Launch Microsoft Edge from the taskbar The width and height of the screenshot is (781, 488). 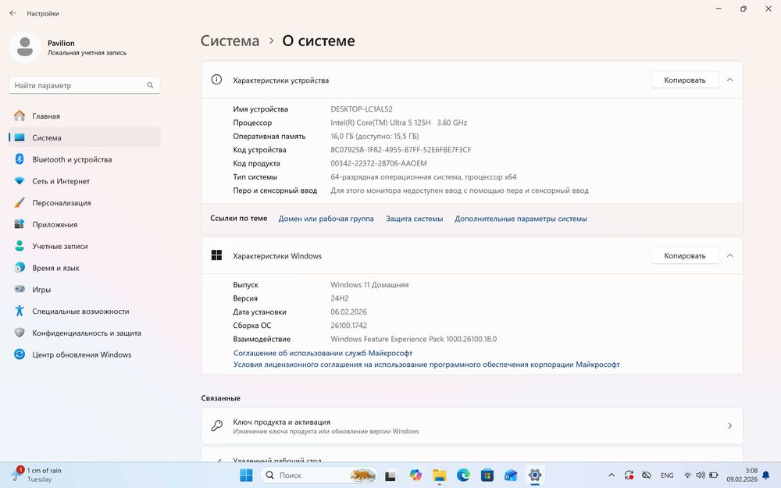click(x=463, y=475)
